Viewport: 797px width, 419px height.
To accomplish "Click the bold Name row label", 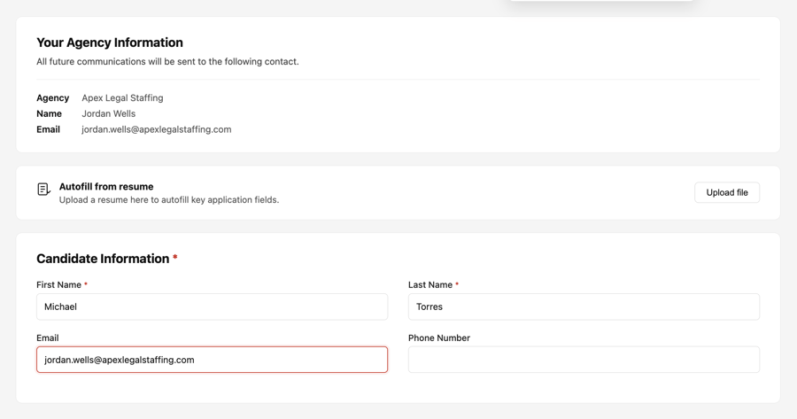I will (x=49, y=113).
